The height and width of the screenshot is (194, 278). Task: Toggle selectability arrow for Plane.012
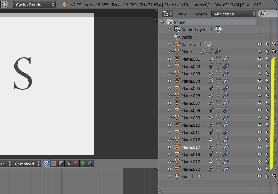267,140
